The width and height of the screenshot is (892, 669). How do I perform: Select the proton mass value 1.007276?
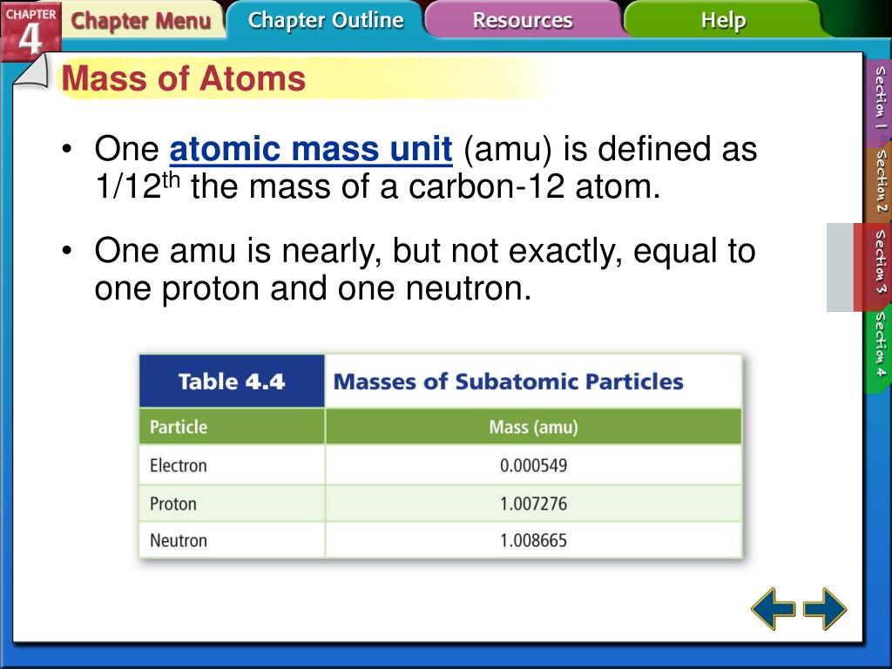click(534, 503)
